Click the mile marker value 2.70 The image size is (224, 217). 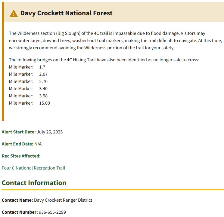[x=43, y=81]
